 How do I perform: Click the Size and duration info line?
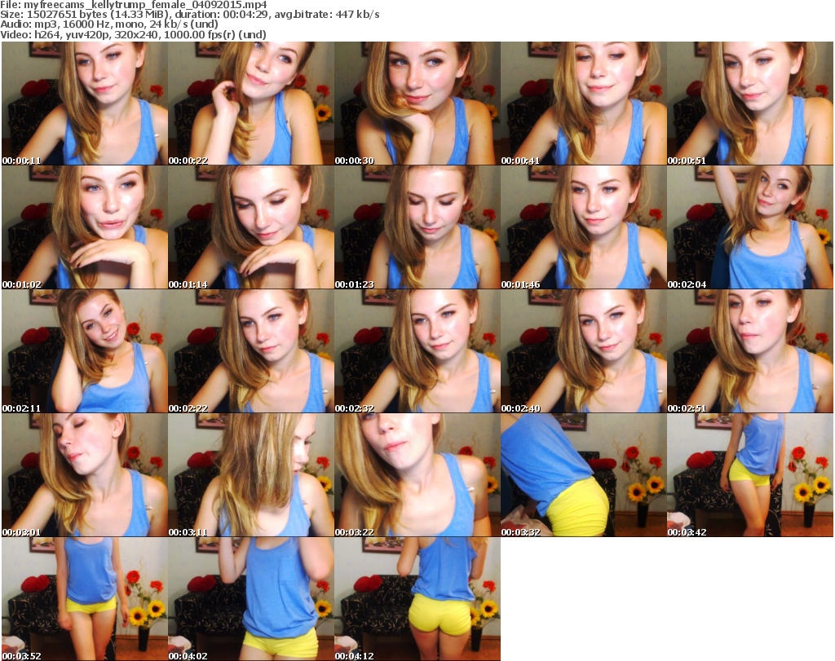click(x=189, y=15)
